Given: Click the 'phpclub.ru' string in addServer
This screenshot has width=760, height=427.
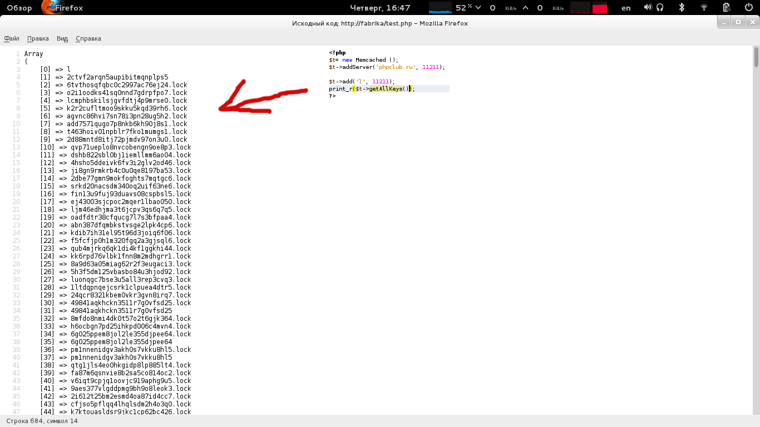Looking at the screenshot, I should point(396,67).
